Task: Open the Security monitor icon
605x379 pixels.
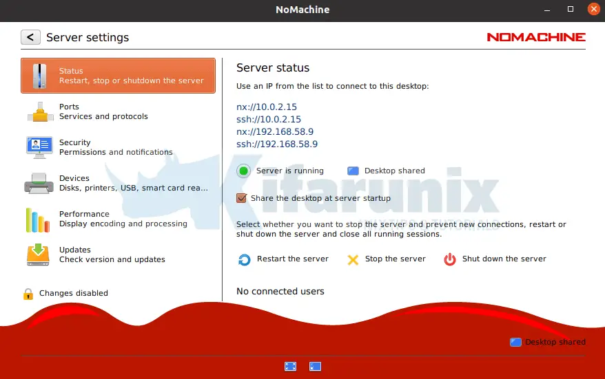Action: tap(39, 147)
